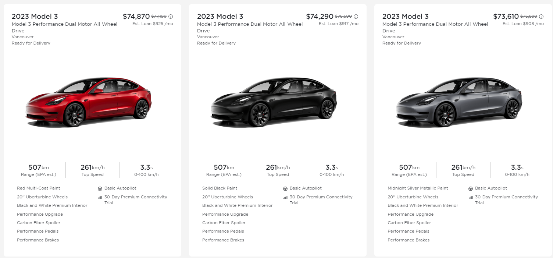Click the Premium Connectivity signal bars icon on last card
553x258 pixels.
tap(470, 197)
